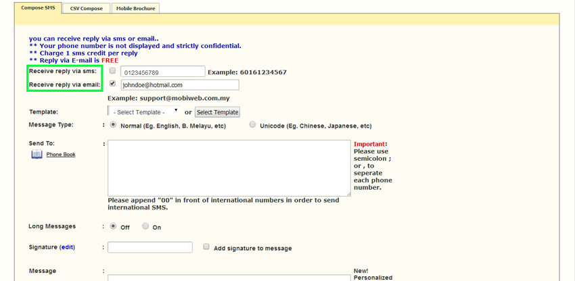575x281 pixels.
Task: Open the Phone Book icon
Action: pyautogui.click(x=37, y=155)
